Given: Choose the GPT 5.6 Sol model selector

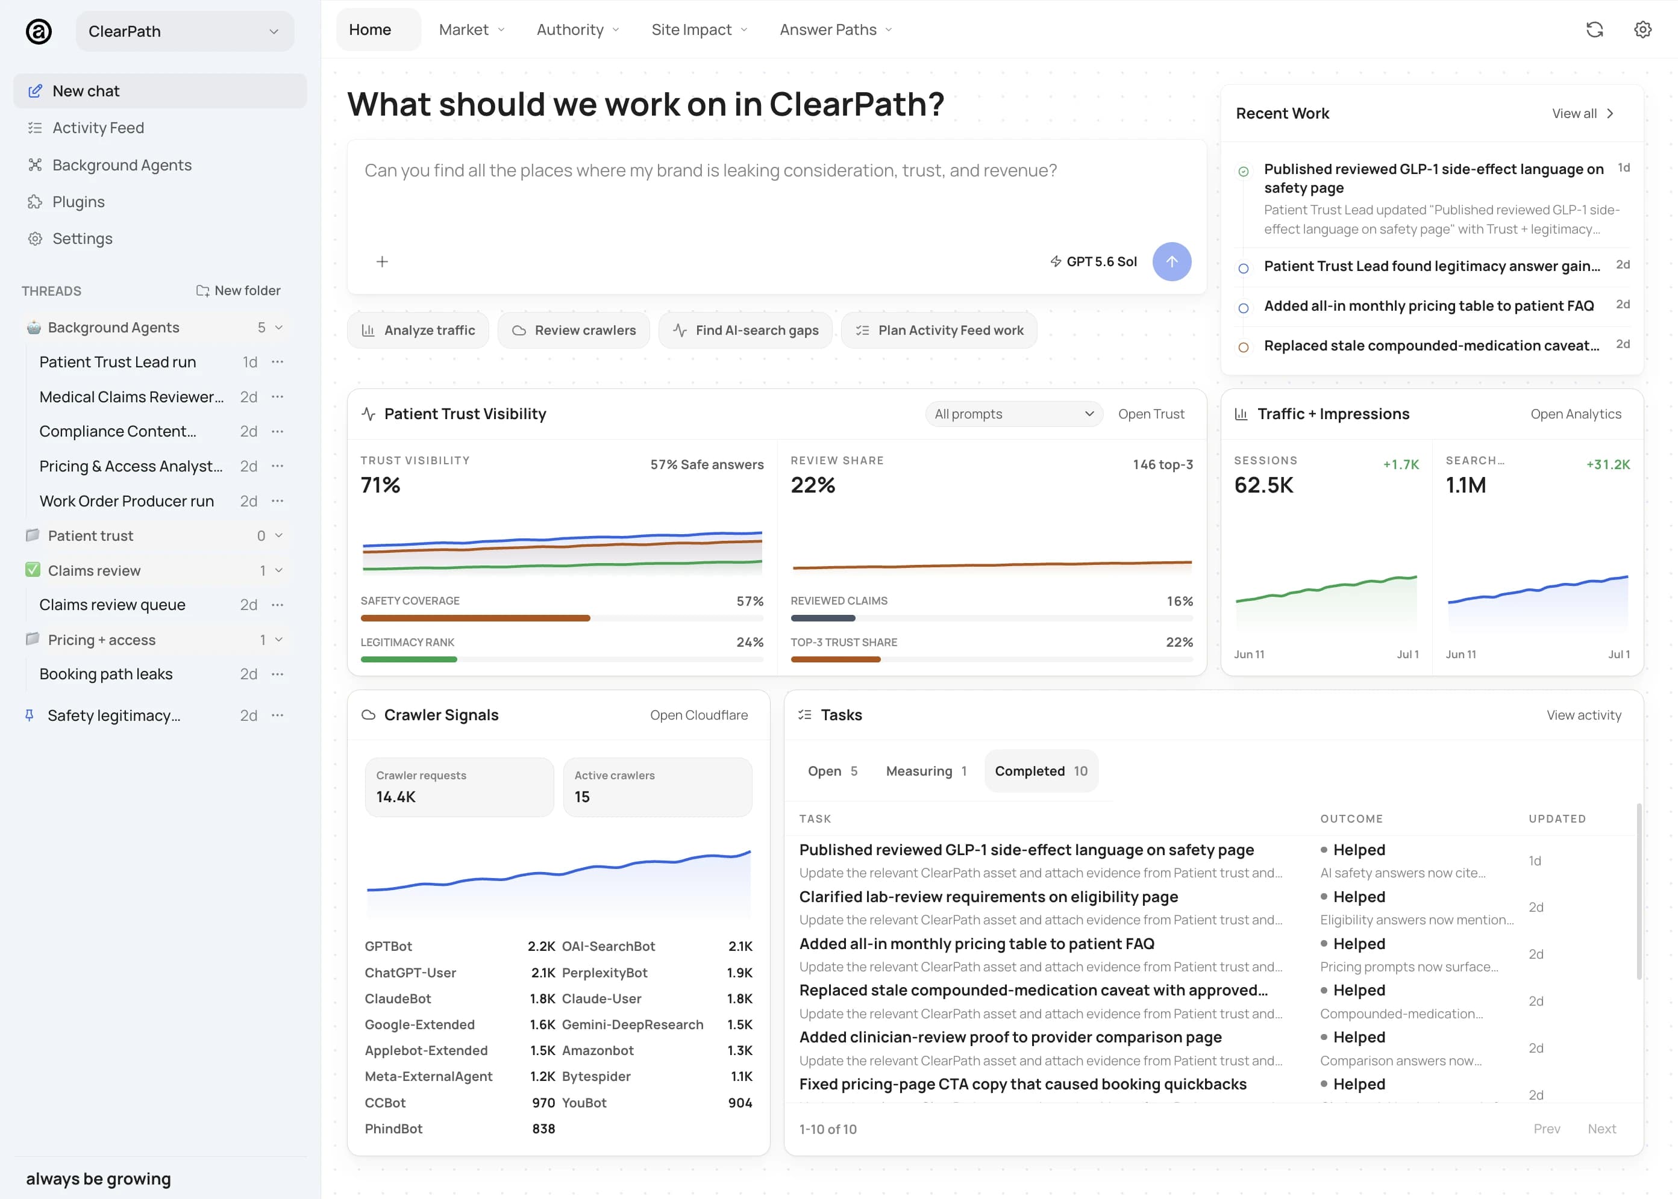Looking at the screenshot, I should coord(1093,261).
